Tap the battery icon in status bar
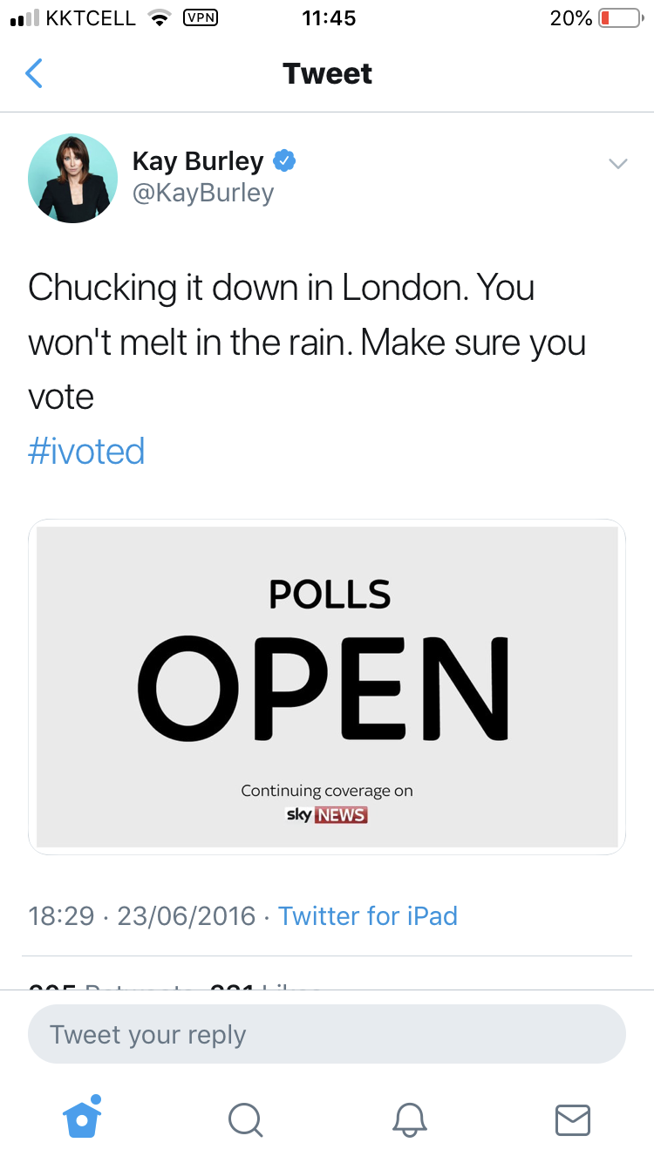 click(619, 18)
